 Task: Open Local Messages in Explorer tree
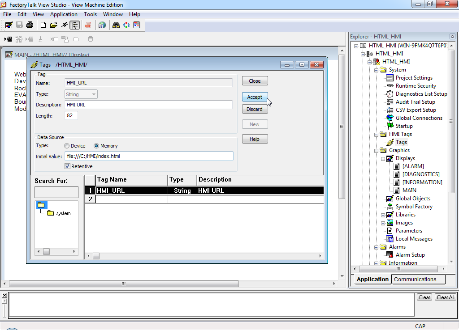pyautogui.click(x=414, y=239)
